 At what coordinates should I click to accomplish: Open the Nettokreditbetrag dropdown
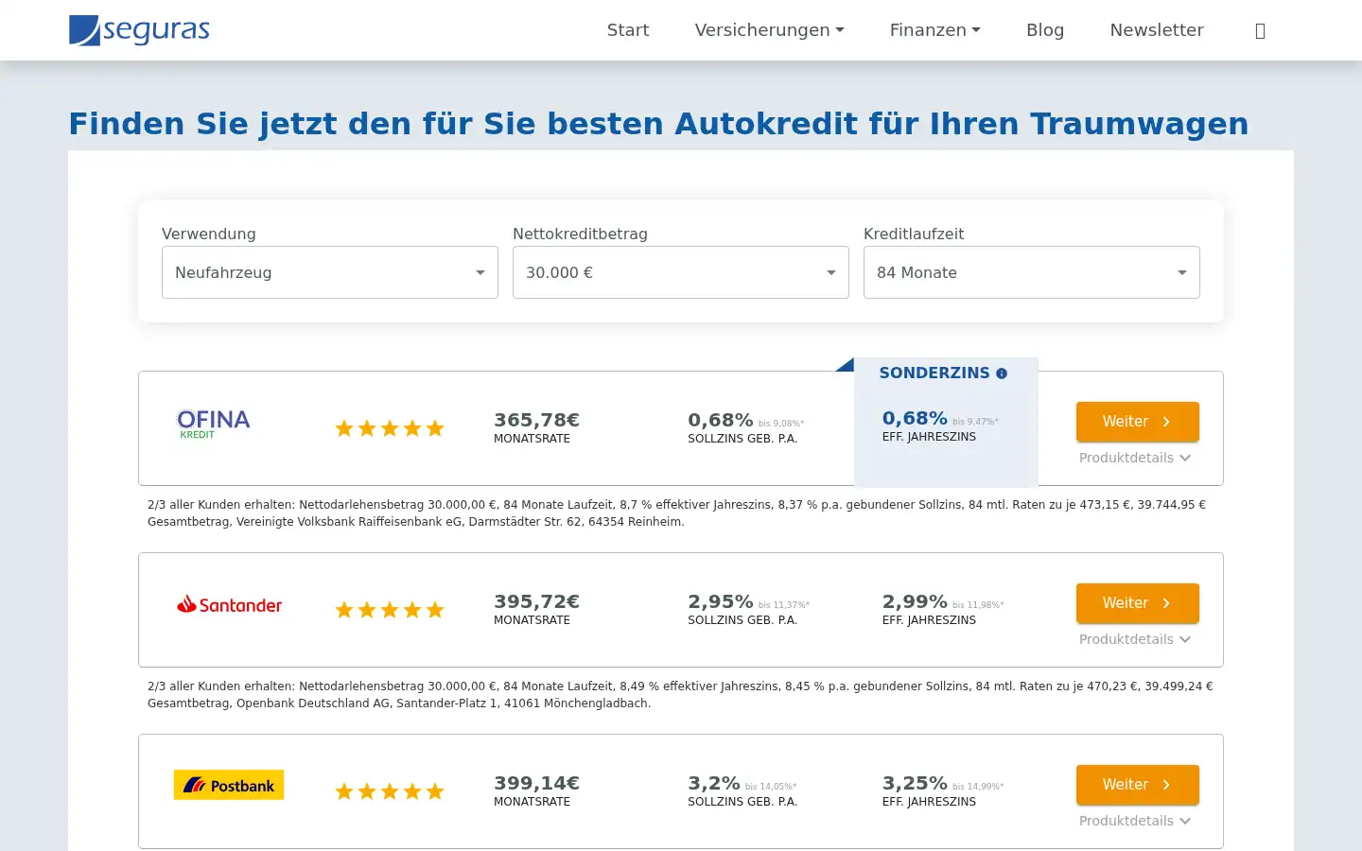(681, 272)
